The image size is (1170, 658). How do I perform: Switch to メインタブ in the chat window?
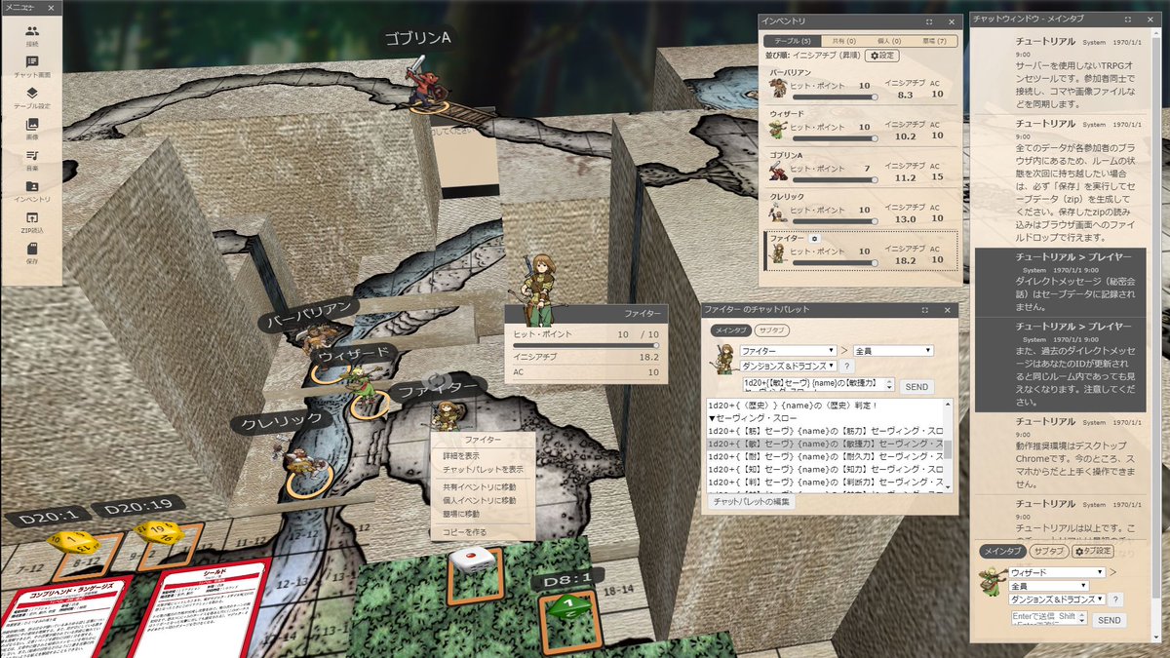tap(1001, 551)
